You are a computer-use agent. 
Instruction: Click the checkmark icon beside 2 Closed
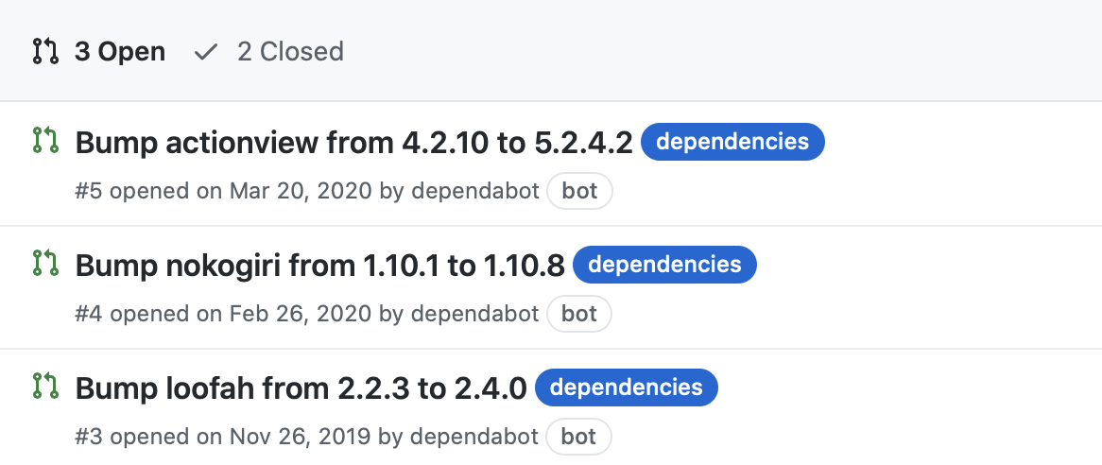205,51
